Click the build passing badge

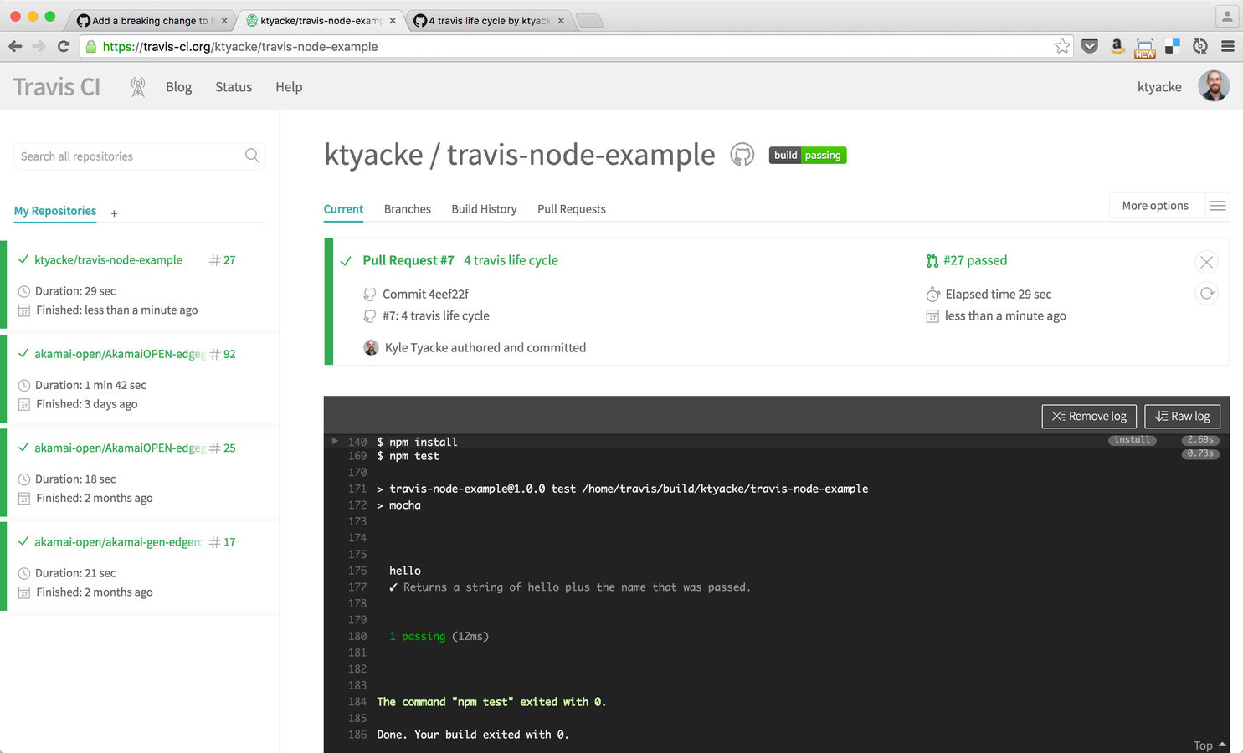tap(808, 155)
